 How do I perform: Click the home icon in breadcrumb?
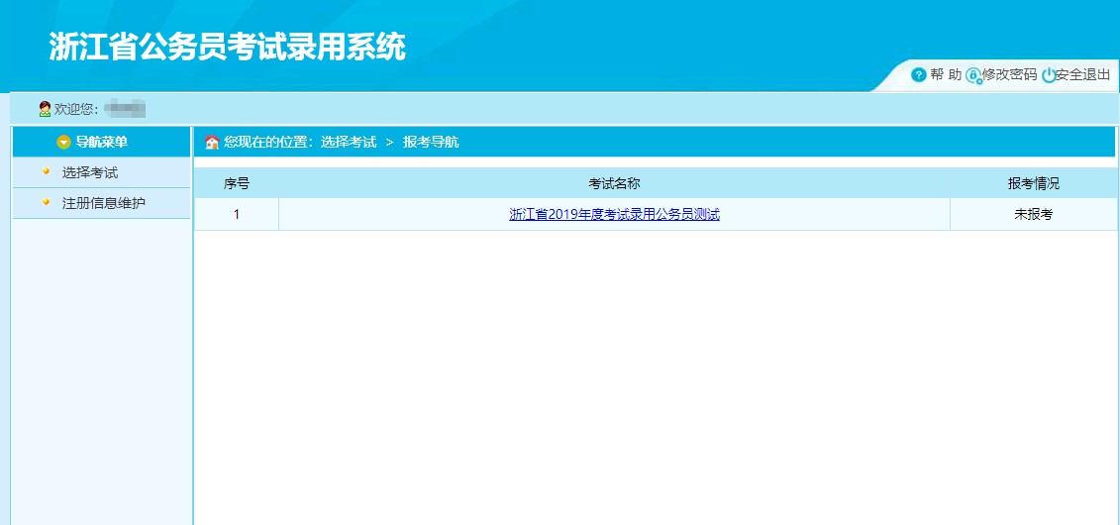click(212, 142)
